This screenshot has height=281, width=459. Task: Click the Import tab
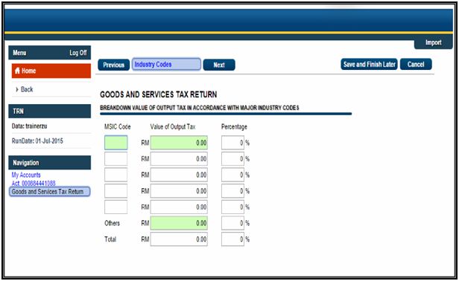[x=433, y=42]
